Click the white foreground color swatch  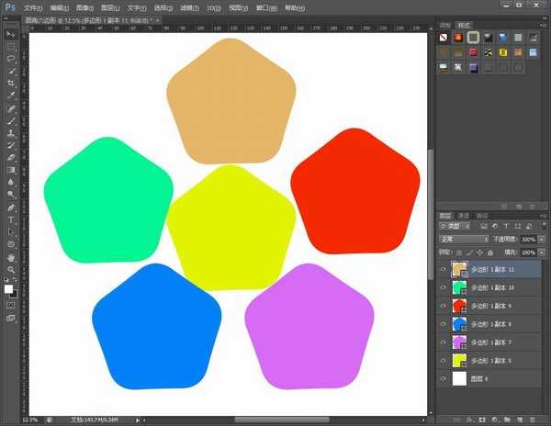(8, 288)
